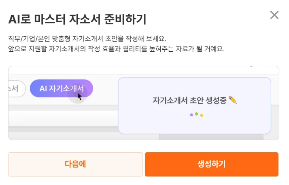Click the white bar under the AI 자기소개서 pill
289x185 pixels.
[x=61, y=118]
